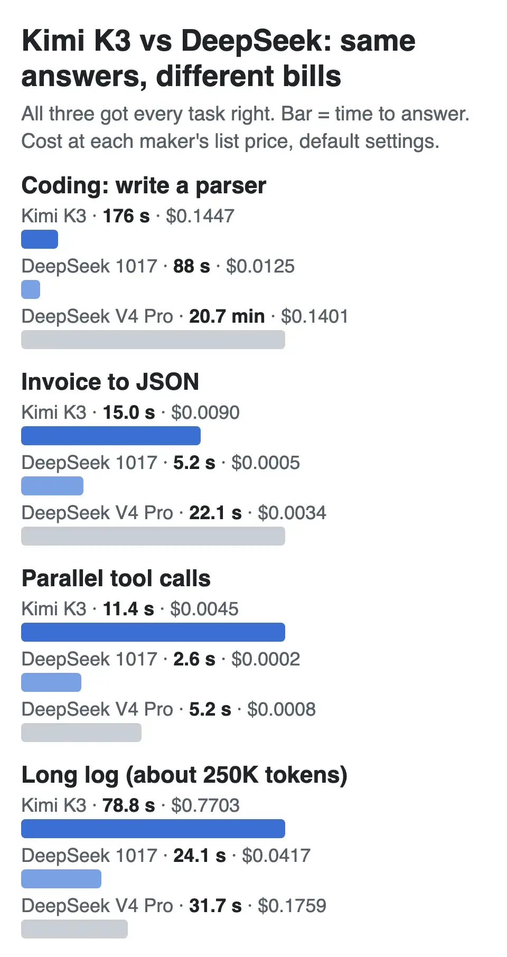Click the 'Kimi K3 · 15.0 s · $0.0090' label

tap(130, 412)
